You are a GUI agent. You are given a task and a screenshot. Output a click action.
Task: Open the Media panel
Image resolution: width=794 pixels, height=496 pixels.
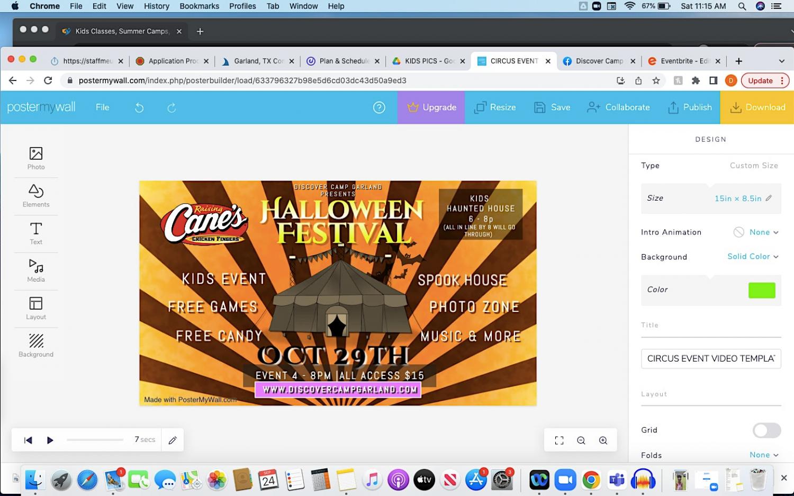[x=36, y=271]
